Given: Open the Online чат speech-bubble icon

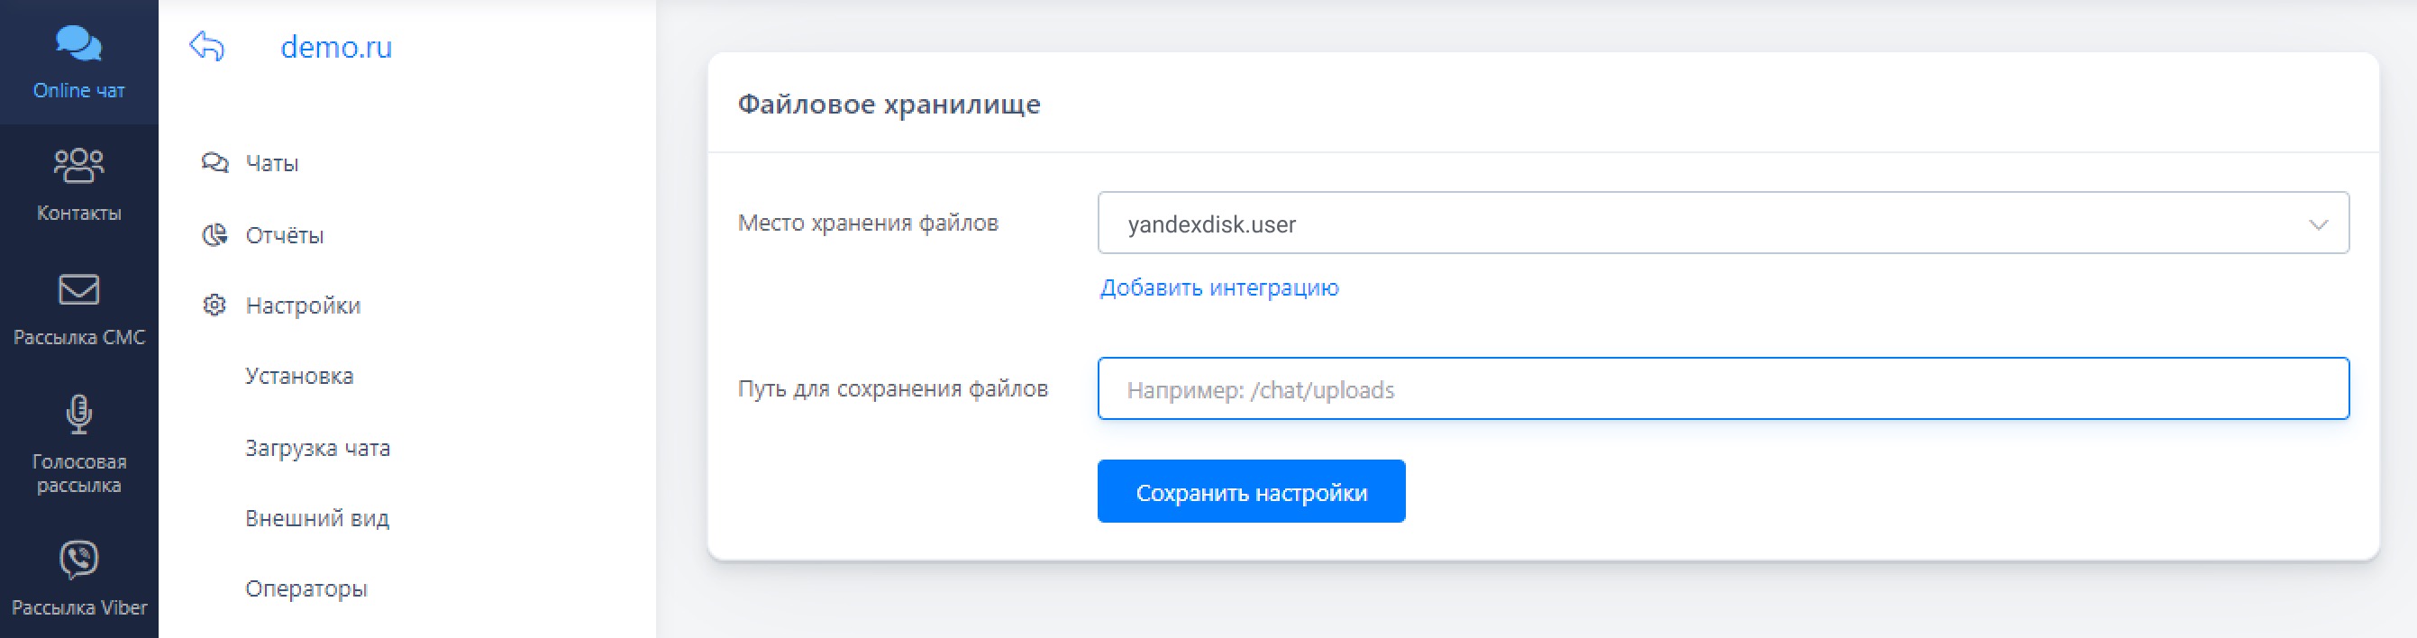Looking at the screenshot, I should [x=78, y=43].
